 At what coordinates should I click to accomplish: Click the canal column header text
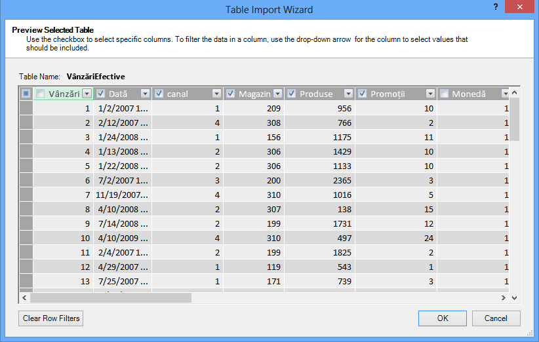(x=178, y=94)
